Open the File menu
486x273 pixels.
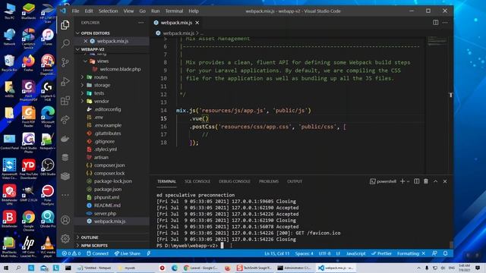[75, 11]
